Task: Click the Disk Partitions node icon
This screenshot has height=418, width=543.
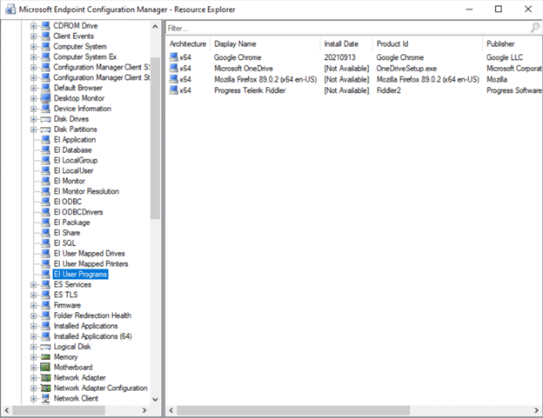Action: point(45,129)
